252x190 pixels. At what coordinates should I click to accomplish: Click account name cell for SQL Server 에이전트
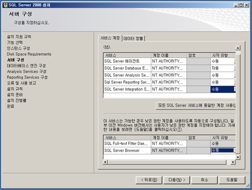pos(169,61)
